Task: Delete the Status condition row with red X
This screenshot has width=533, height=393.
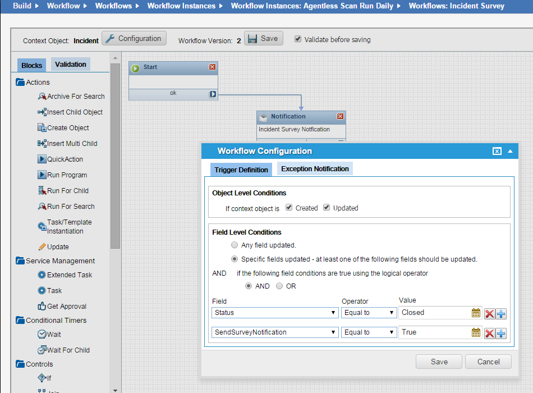Action: 489,313
